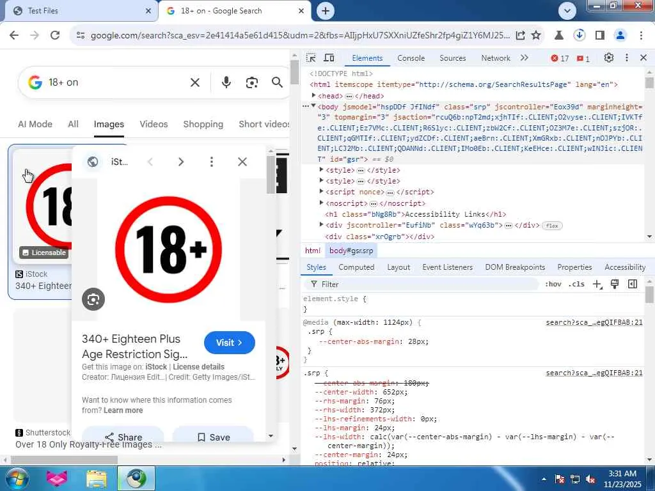Open Learn more link
This screenshot has height=491, width=655.
point(123,410)
